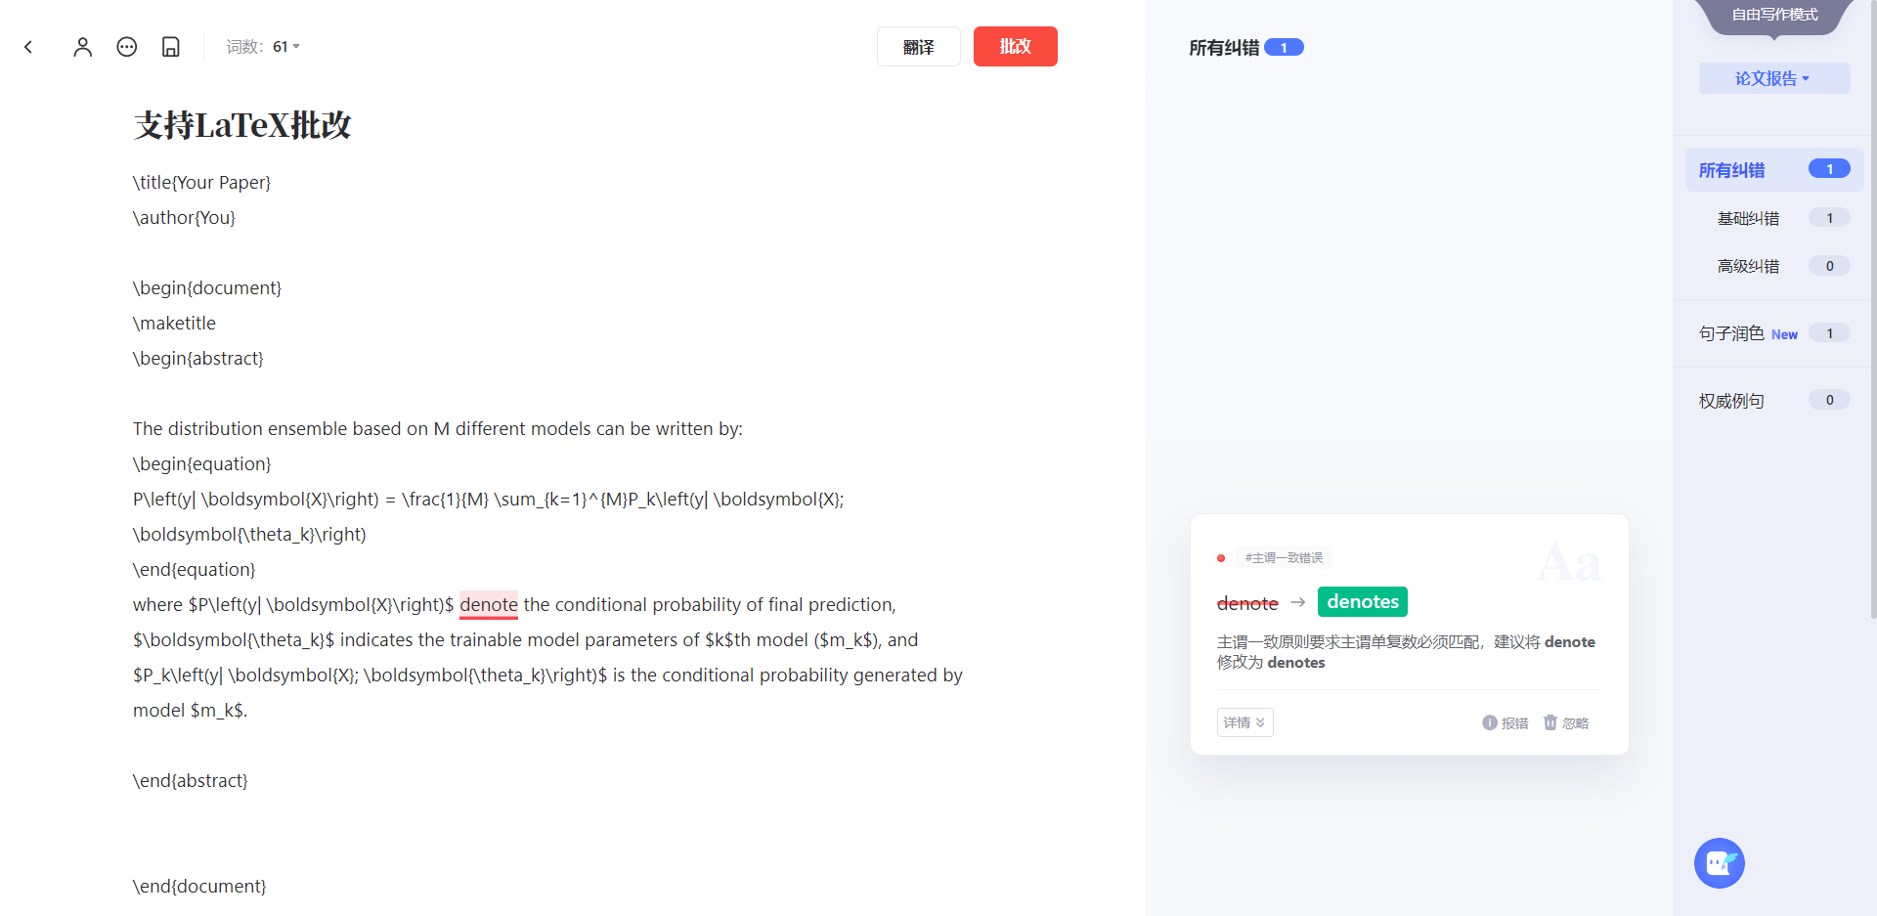Click the underlined word denote in text
This screenshot has height=916, width=1877.
click(489, 605)
